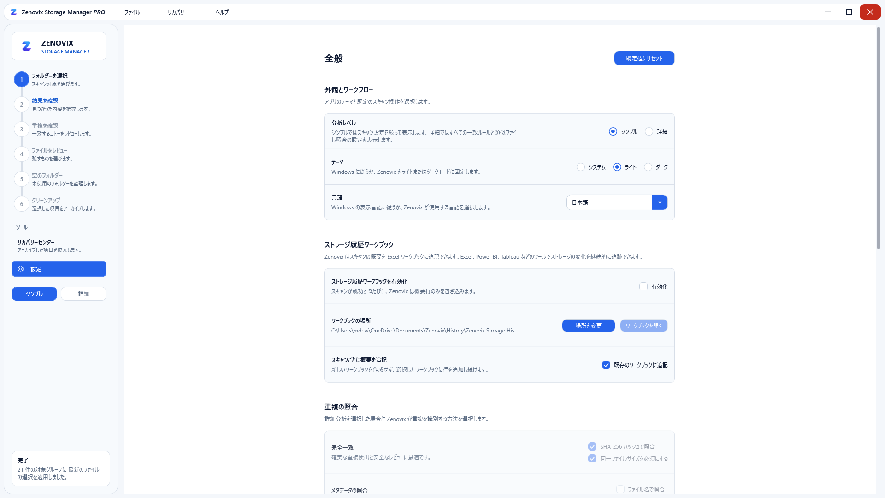Screen dimensions: 885x498
Task: Toggle 既存のワークブックに追記 checkbox
Action: [x=606, y=365]
